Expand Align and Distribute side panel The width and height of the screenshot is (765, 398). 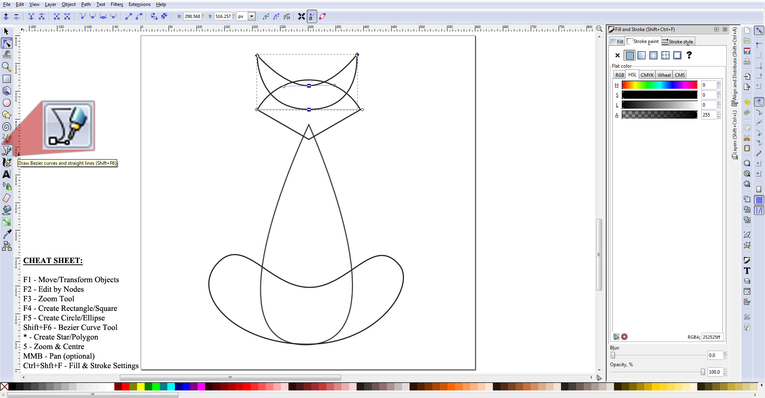(735, 66)
